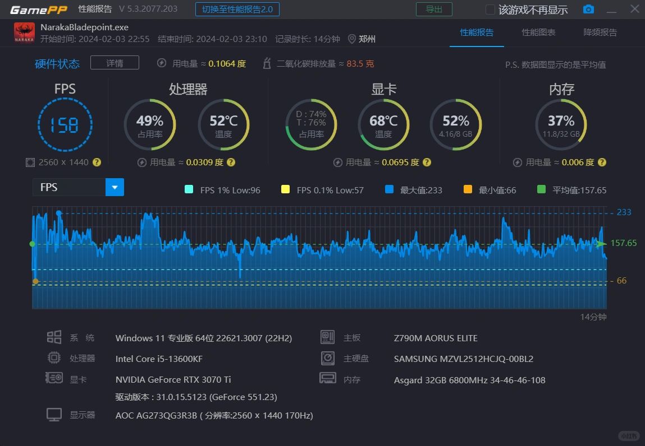Click the GPU 68℃ temperature gauge
The height and width of the screenshot is (446, 645).
pyautogui.click(x=383, y=124)
